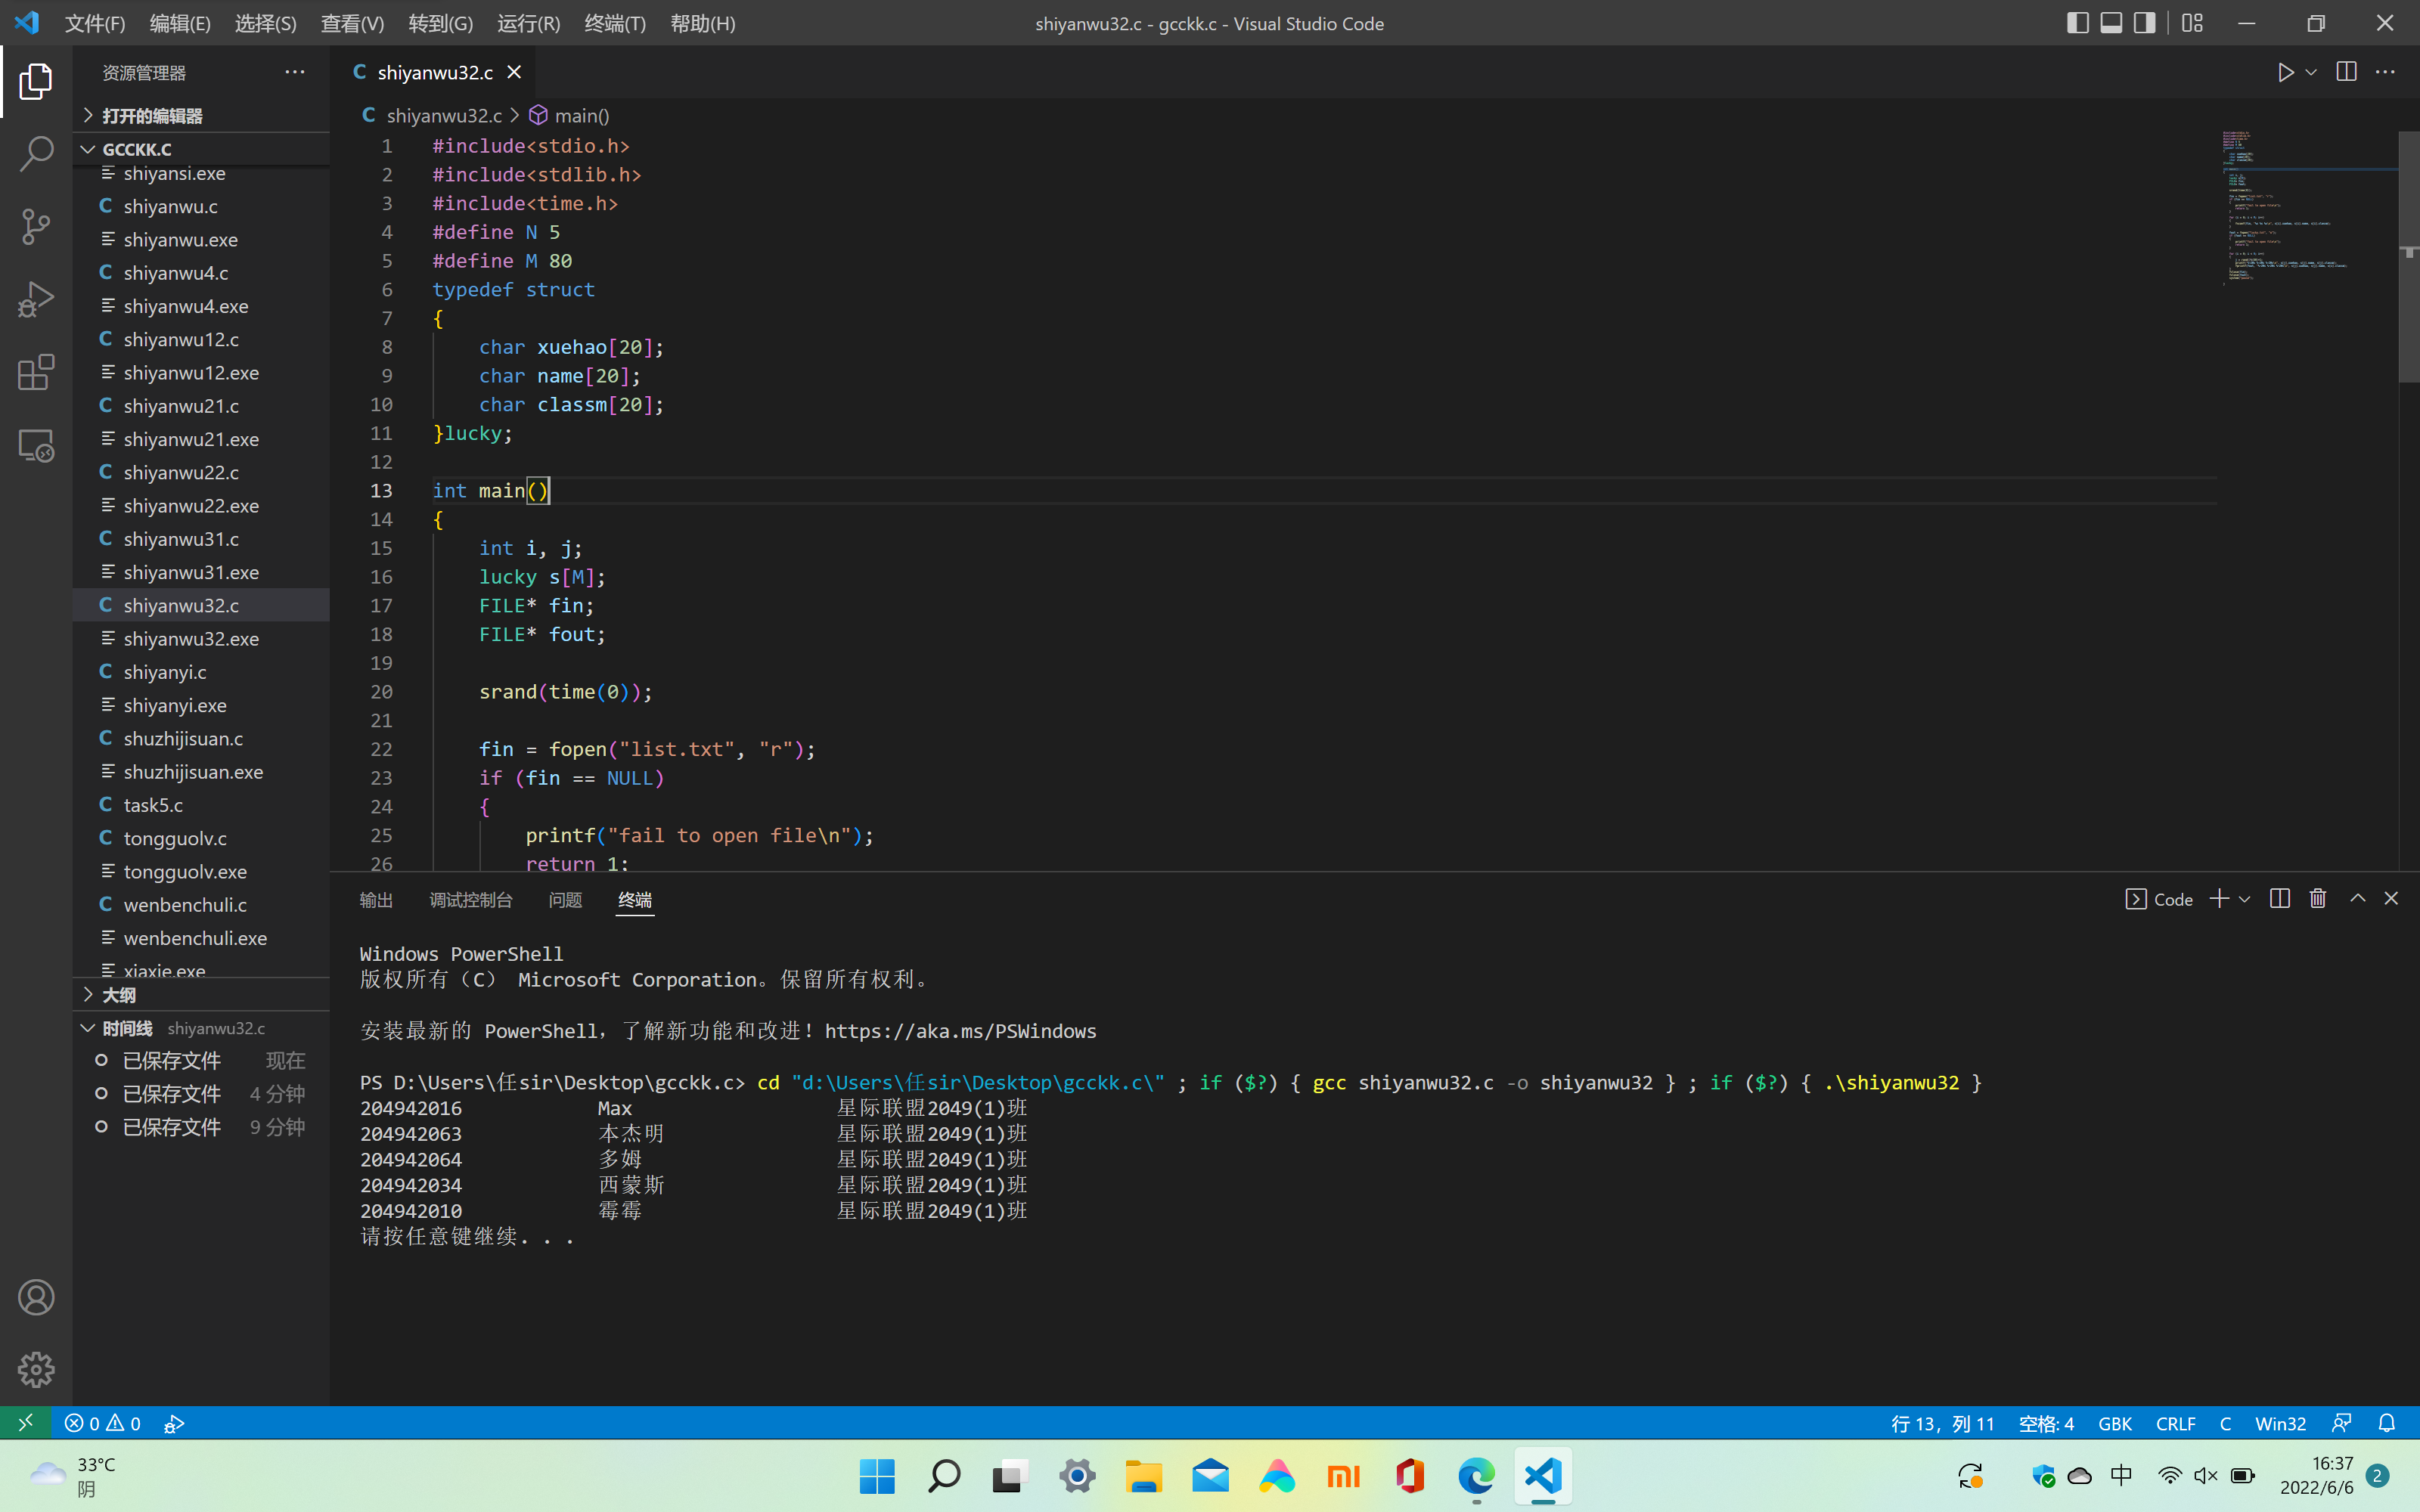Maximize the terminal panel size chevron
2420x1512 pixels.
click(2357, 898)
